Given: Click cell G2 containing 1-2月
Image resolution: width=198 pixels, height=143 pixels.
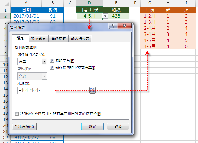Looking at the screenshot, I should [149, 16].
